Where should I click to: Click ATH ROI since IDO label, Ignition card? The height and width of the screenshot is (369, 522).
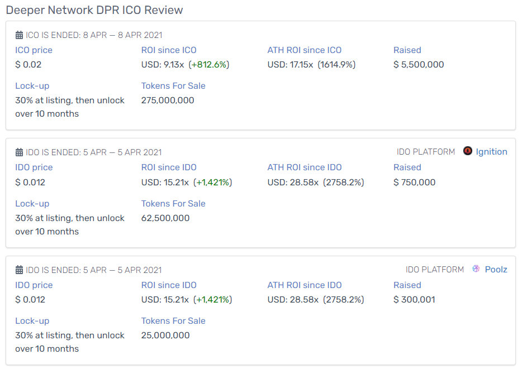click(x=304, y=167)
